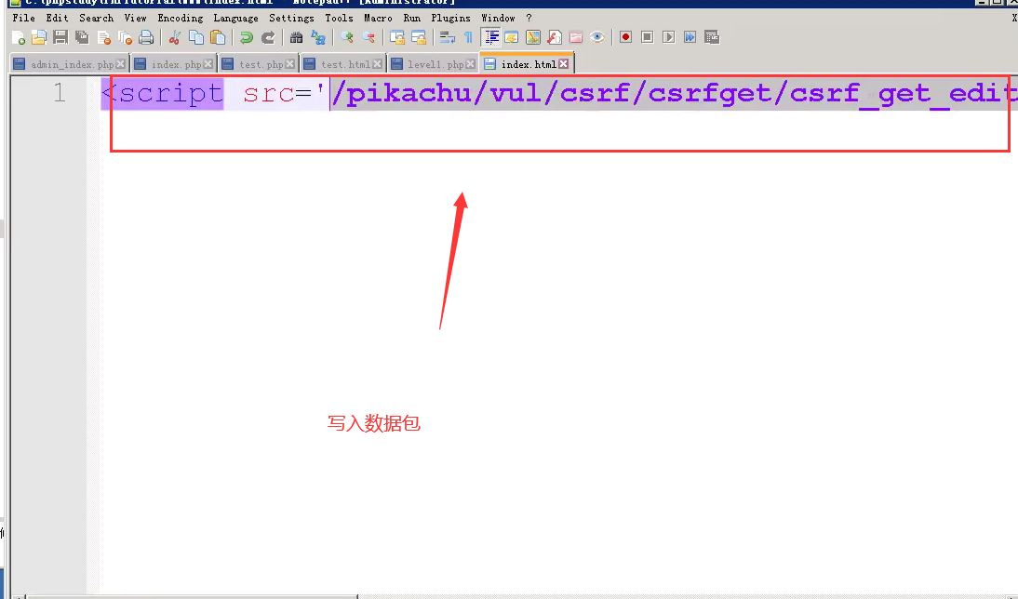This screenshot has width=1018, height=599.
Task: Open the function list icon
Action: click(x=555, y=37)
